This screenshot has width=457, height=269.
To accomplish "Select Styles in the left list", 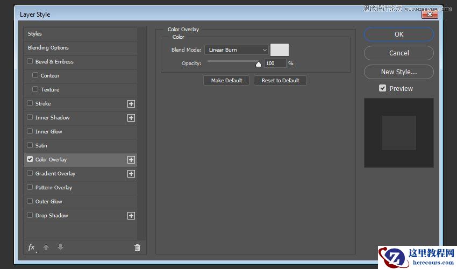I will click(x=81, y=34).
